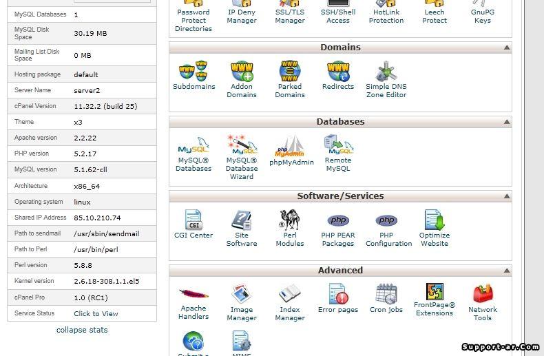Open Remote MySQL settings

click(338, 146)
